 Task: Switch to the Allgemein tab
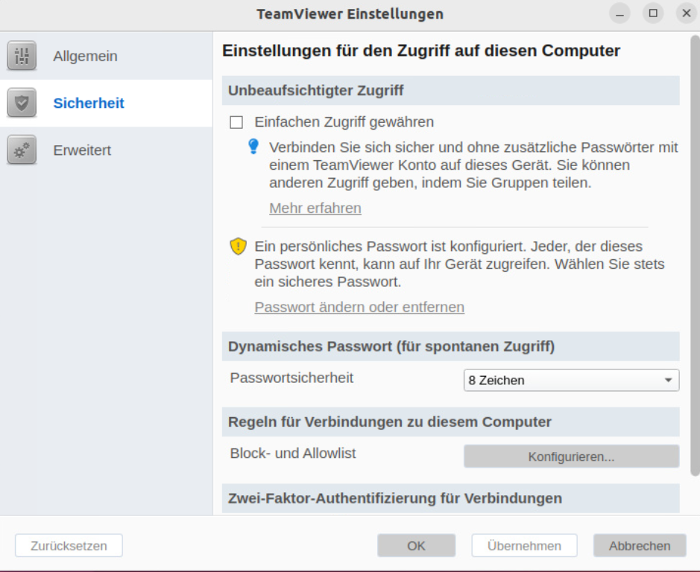point(85,56)
